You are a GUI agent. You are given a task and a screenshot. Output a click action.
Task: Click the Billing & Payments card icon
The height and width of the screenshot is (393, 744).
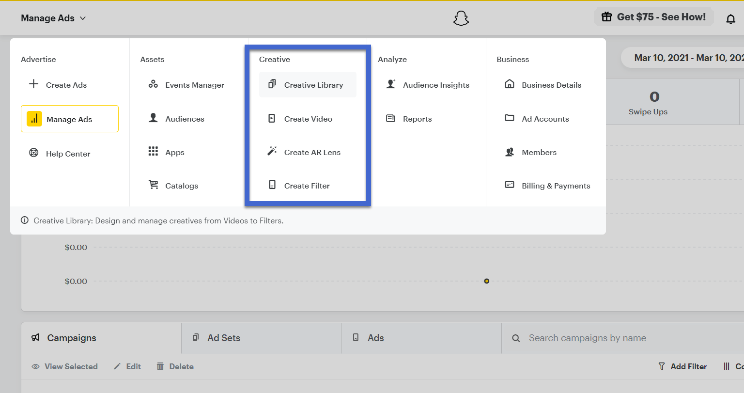tap(510, 185)
